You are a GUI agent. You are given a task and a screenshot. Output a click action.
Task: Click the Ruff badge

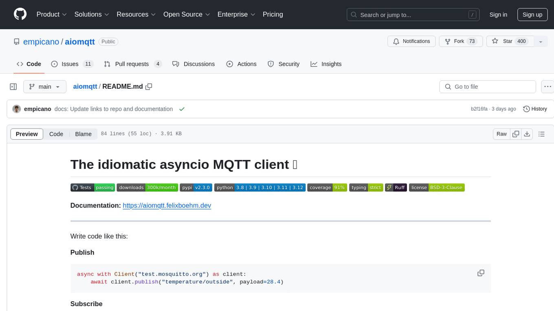tap(396, 187)
